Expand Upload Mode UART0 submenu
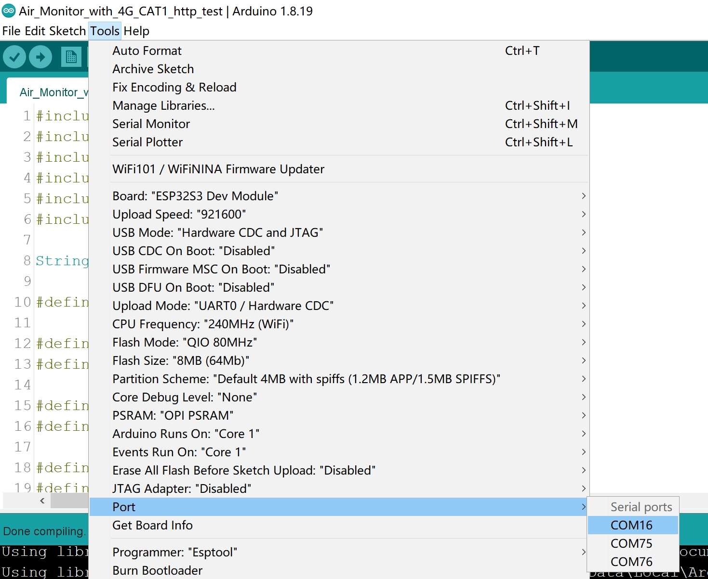Image resolution: width=708 pixels, height=579 pixels. point(339,306)
